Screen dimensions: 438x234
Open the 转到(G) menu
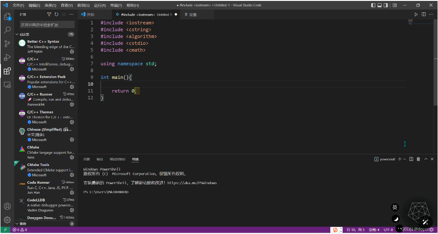click(x=83, y=5)
